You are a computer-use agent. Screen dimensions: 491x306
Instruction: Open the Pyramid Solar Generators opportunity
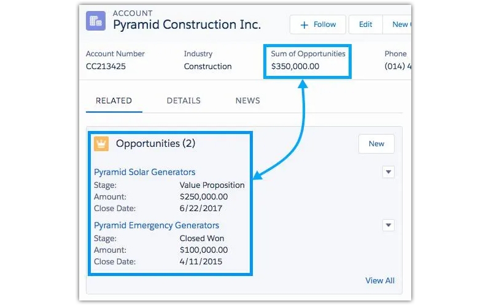[x=145, y=172]
